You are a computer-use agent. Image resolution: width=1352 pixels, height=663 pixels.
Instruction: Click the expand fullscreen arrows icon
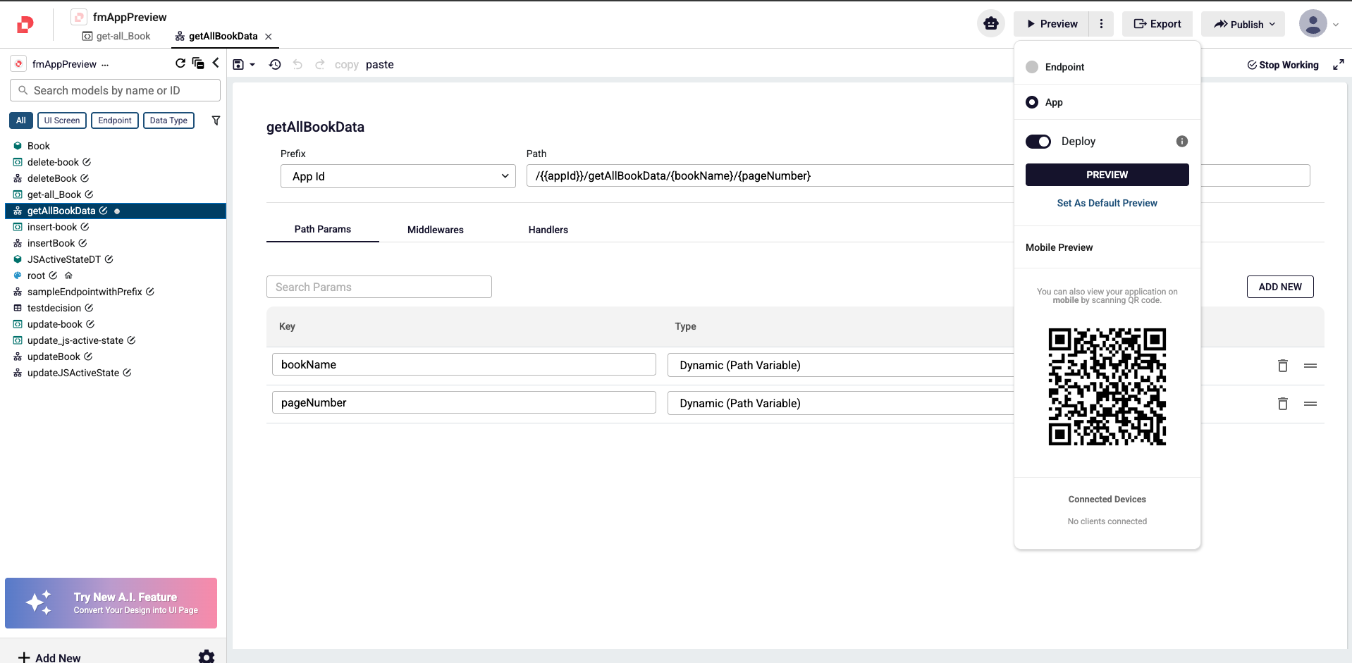[1338, 65]
